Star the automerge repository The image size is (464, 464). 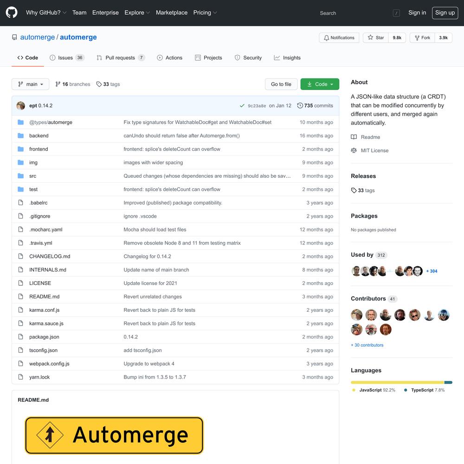tap(375, 38)
